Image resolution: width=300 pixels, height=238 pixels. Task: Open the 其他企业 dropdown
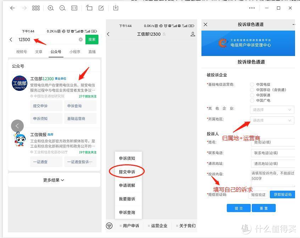coord(272,110)
